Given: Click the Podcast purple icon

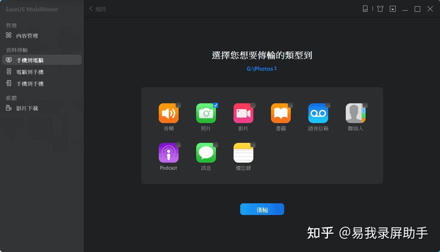Looking at the screenshot, I should [x=169, y=153].
